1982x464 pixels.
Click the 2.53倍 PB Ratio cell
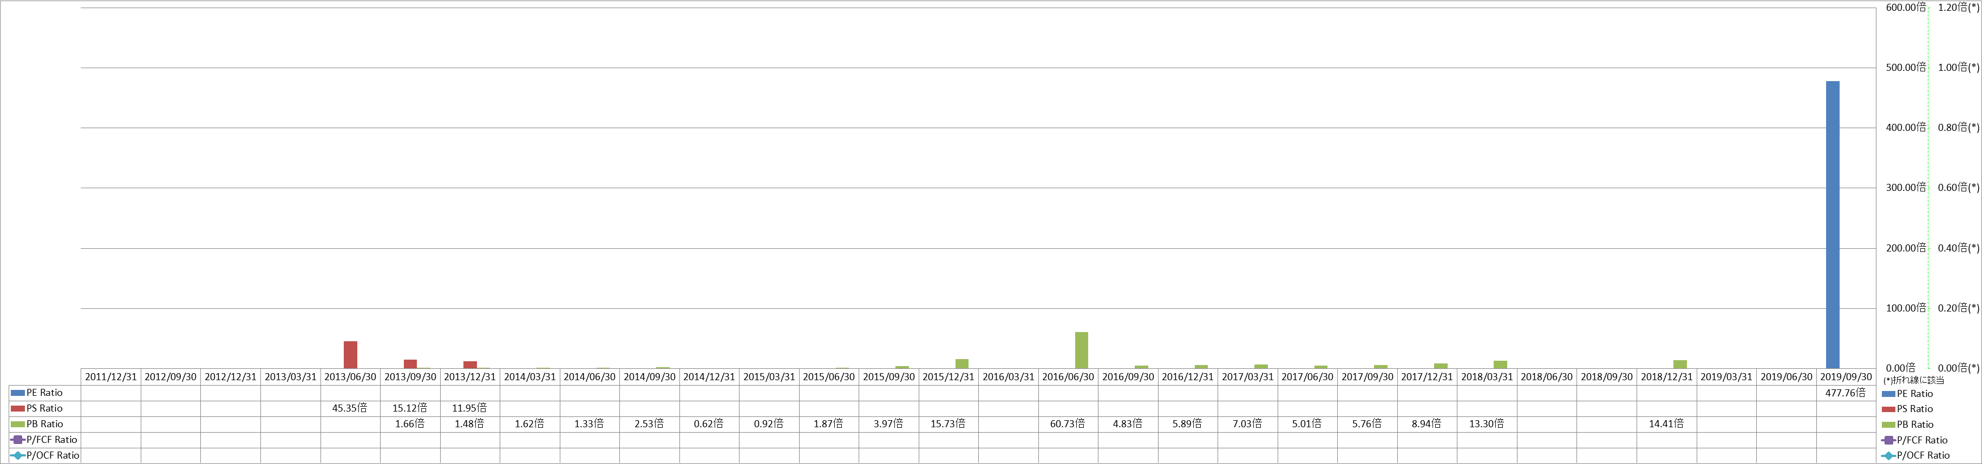[649, 424]
